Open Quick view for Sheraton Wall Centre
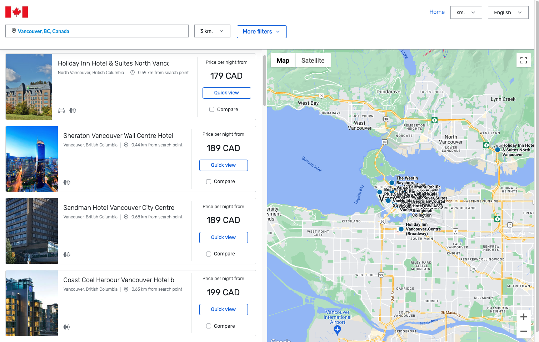539x342 pixels. tap(223, 165)
